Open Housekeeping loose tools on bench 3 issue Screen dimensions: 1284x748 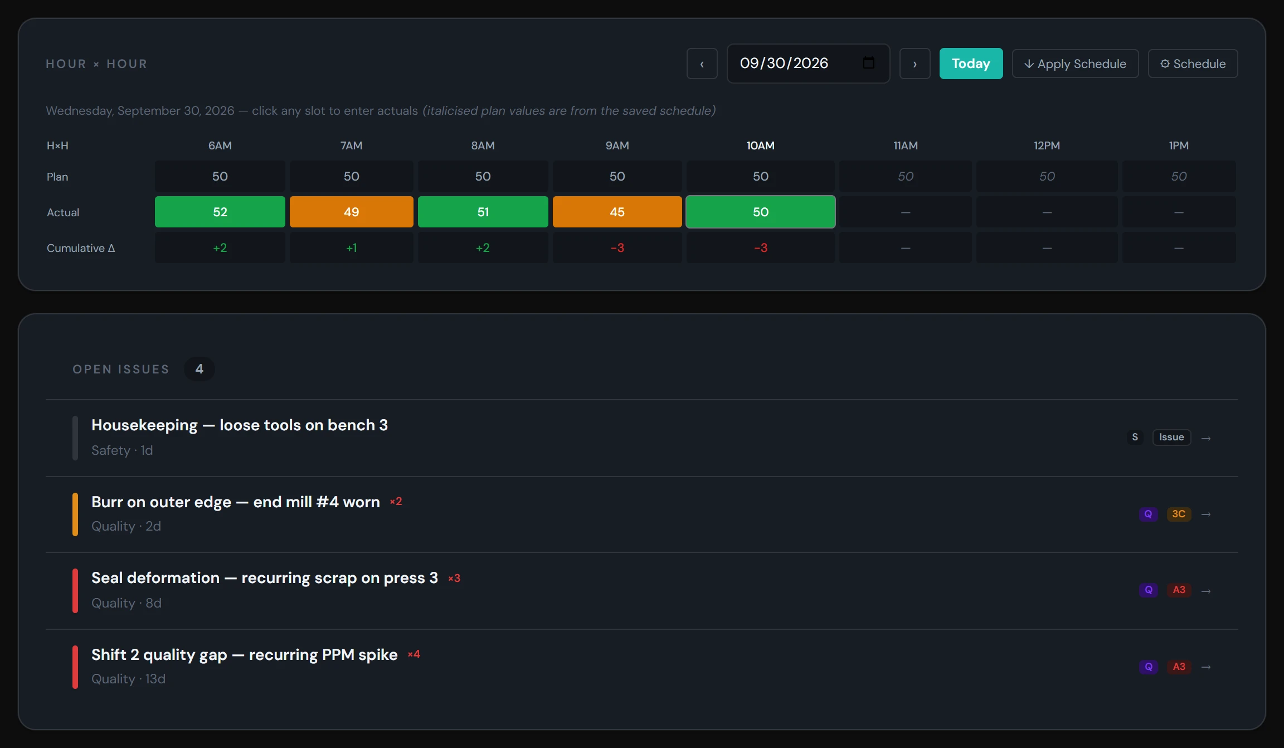(x=642, y=438)
